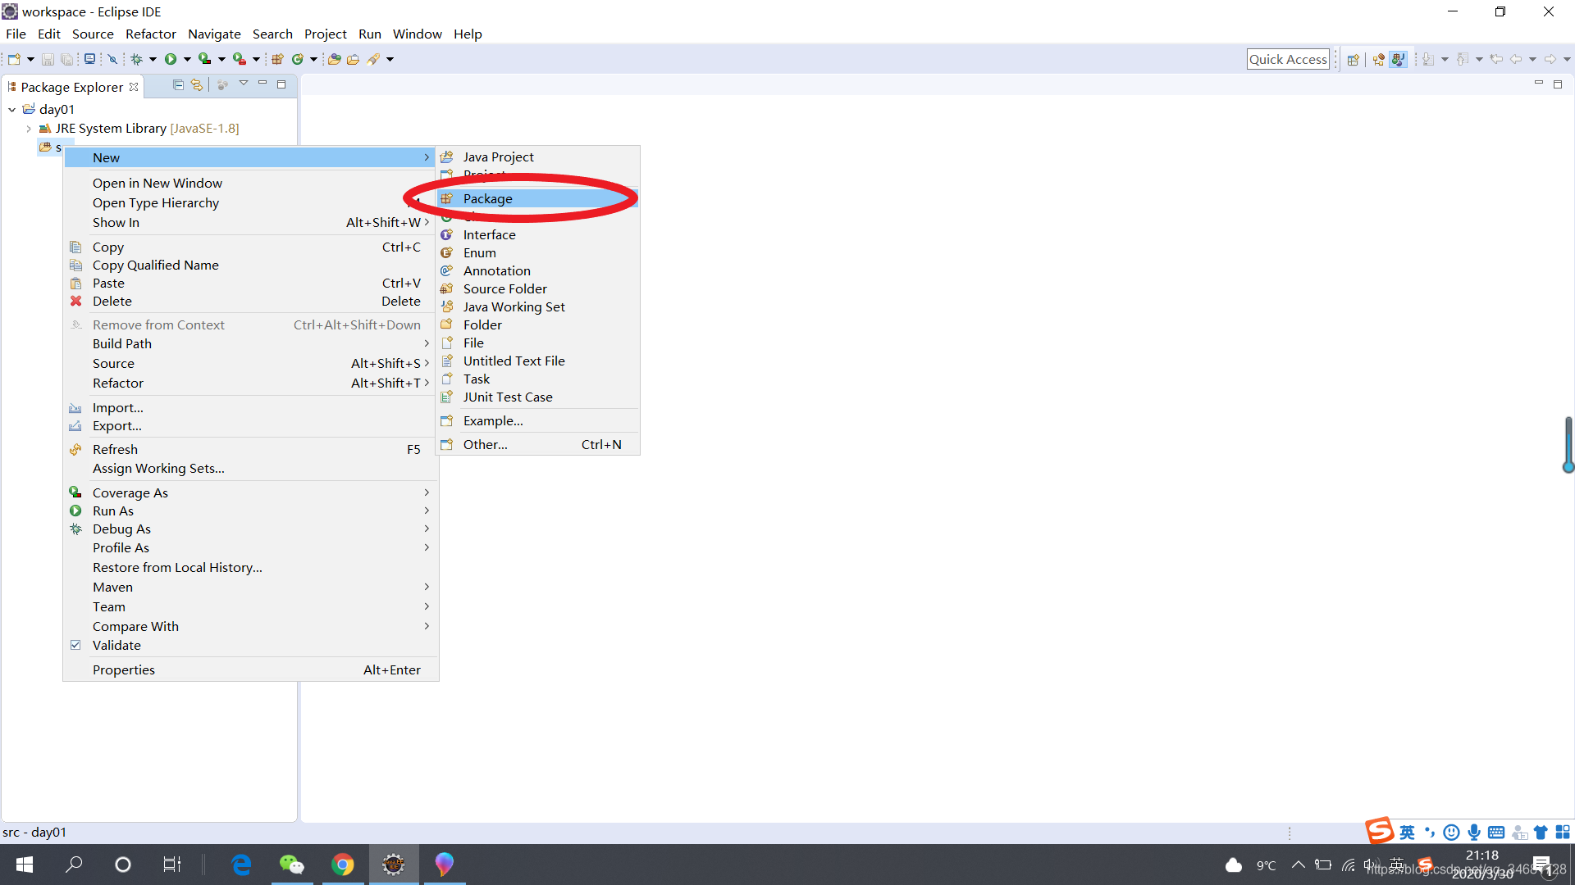Click Import... in the context menu
The width and height of the screenshot is (1575, 885).
[250, 407]
